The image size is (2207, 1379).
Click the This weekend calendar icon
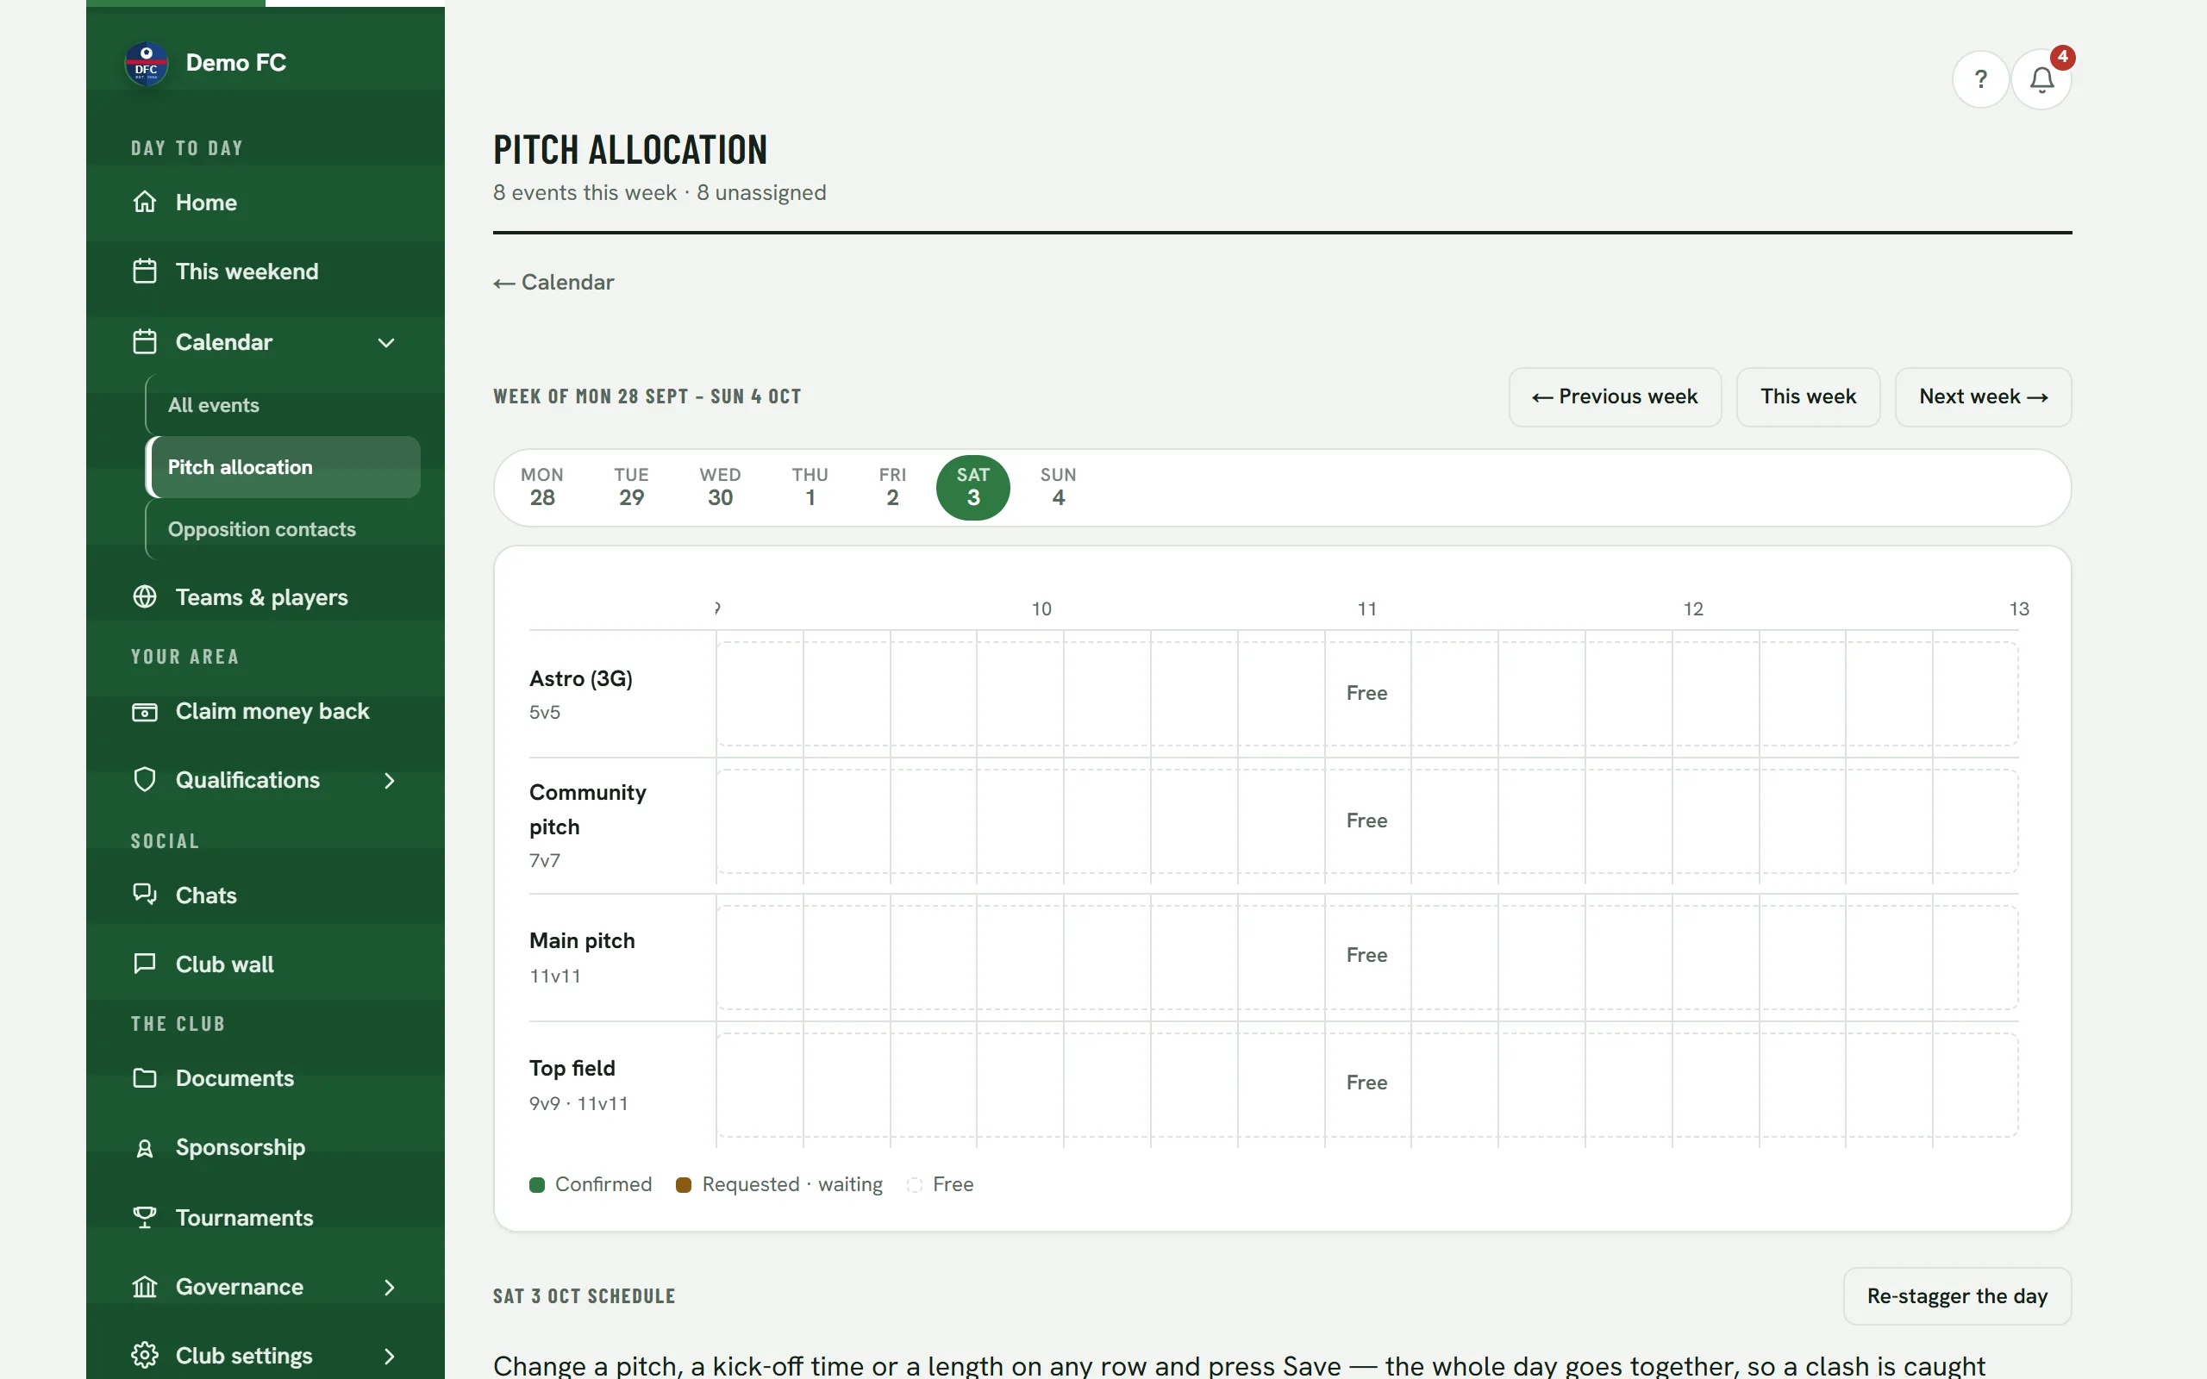coord(145,271)
